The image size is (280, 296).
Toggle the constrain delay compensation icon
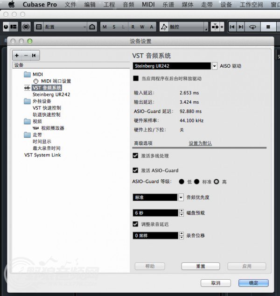(x=26, y=27)
